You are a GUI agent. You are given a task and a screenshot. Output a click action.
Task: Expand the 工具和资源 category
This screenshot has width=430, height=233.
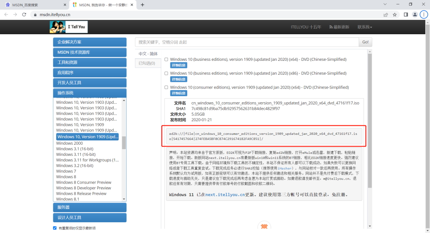pos(90,62)
